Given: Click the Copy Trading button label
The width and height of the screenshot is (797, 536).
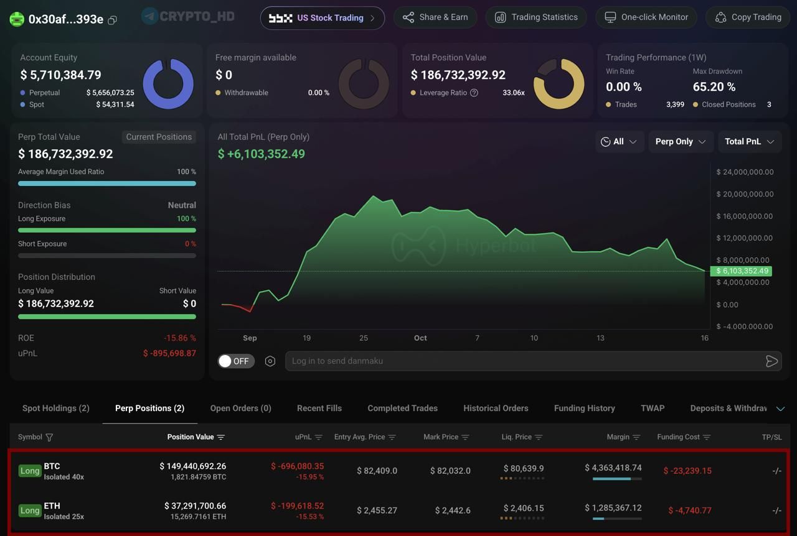Looking at the screenshot, I should [x=757, y=17].
